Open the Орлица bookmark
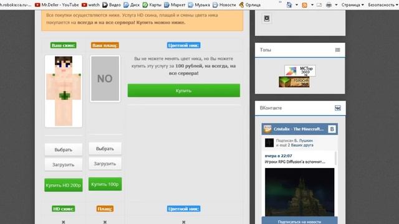 click(249, 4)
